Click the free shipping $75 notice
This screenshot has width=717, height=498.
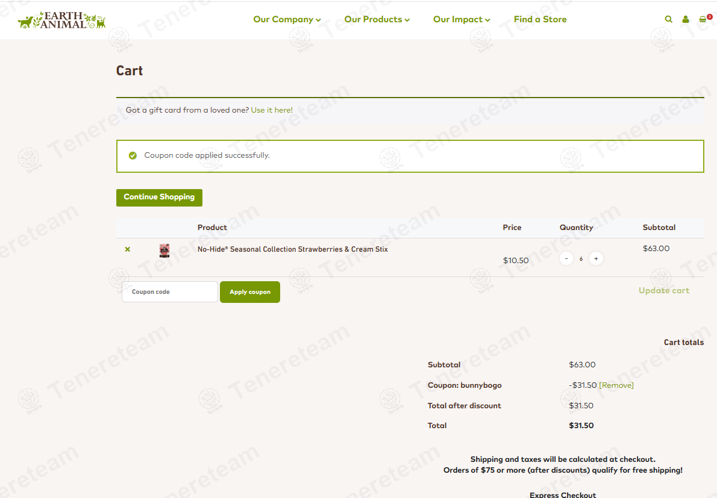563,470
